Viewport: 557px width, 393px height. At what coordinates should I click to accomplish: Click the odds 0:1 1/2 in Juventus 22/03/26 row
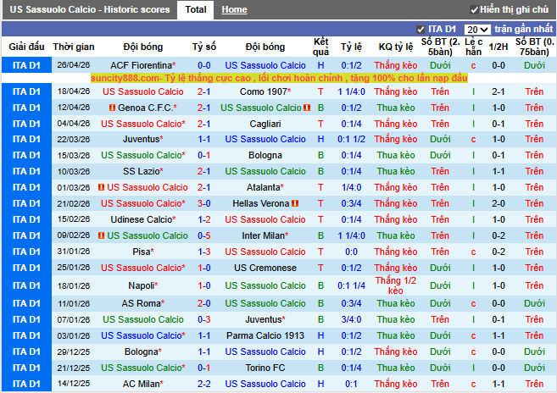(x=351, y=139)
